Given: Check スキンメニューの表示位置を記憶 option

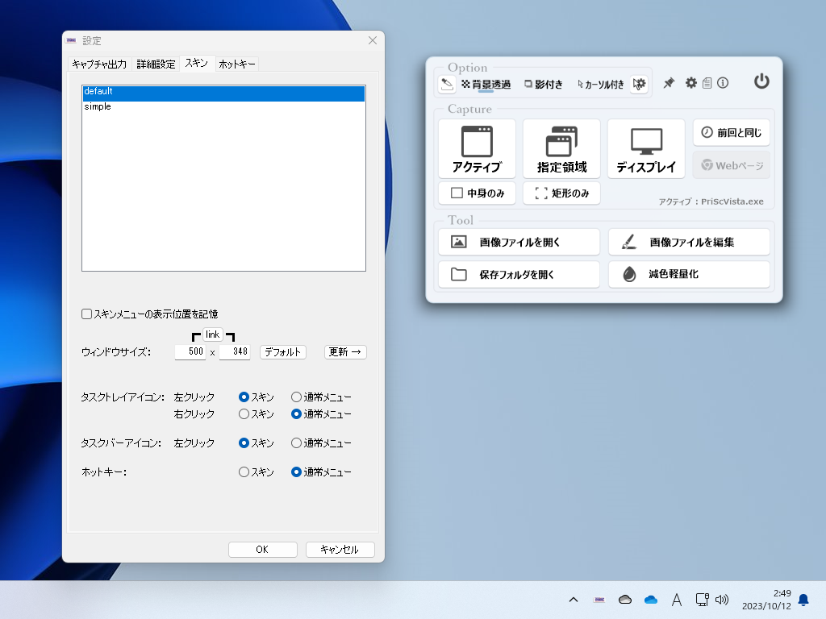Looking at the screenshot, I should point(86,314).
